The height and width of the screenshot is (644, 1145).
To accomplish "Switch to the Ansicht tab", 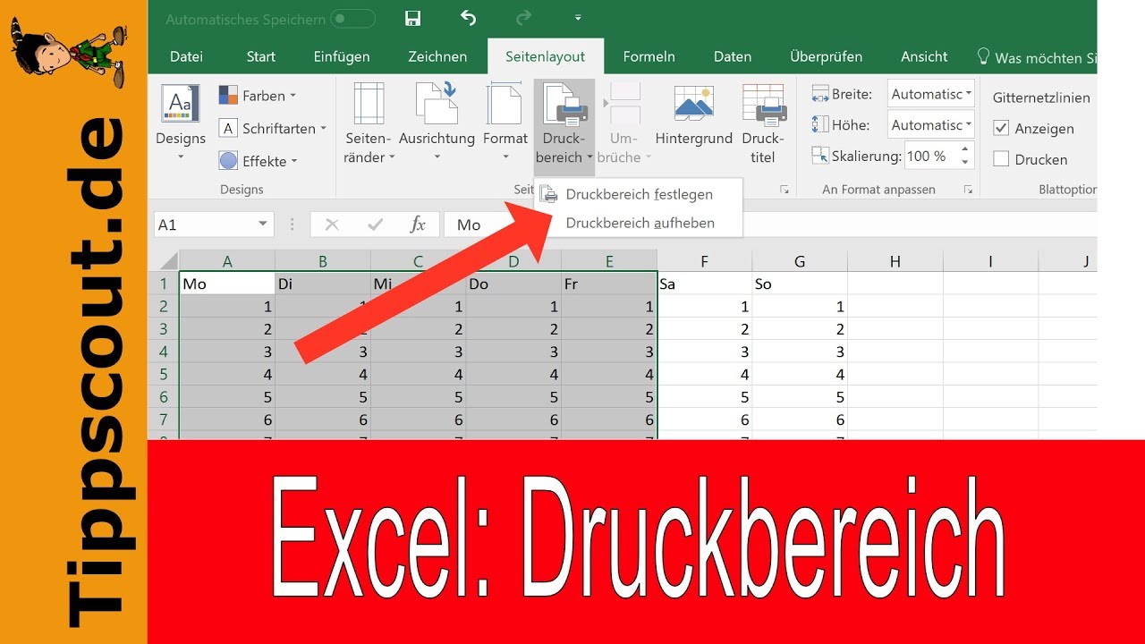I will (924, 56).
